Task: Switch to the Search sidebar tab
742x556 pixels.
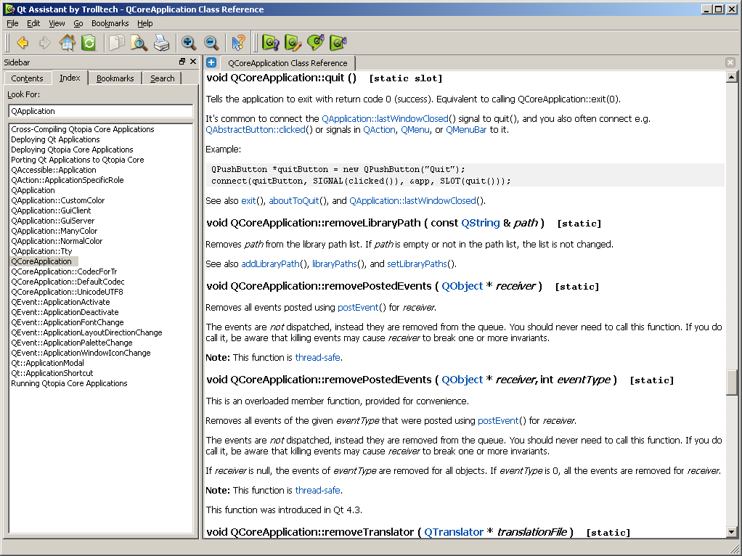Action: pyautogui.click(x=163, y=78)
